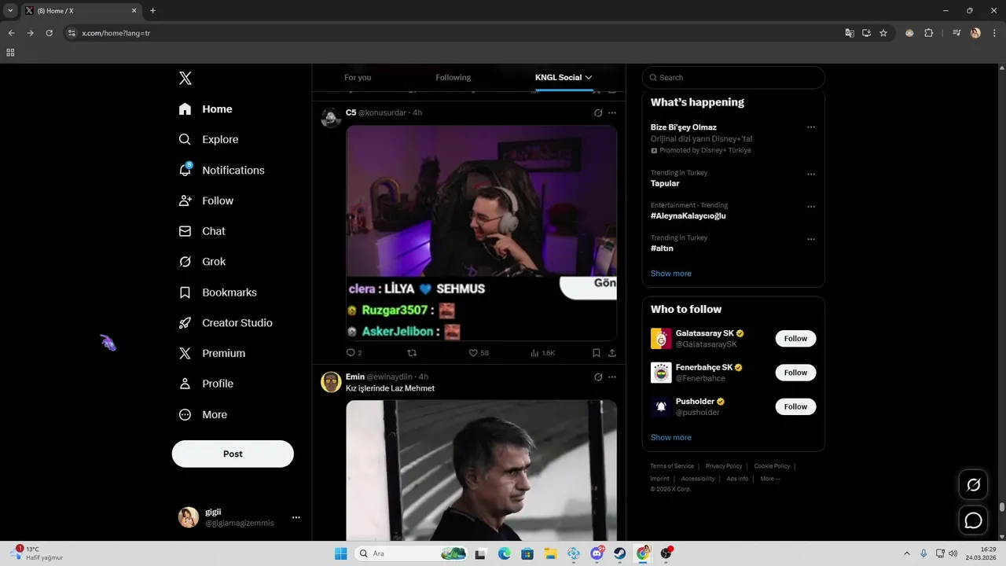The height and width of the screenshot is (566, 1006).
Task: Open the Terms of Service link
Action: click(x=672, y=466)
